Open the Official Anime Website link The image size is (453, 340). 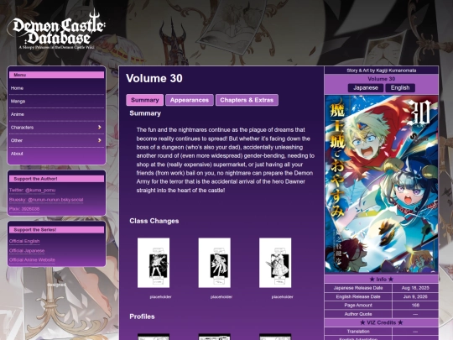point(32,260)
